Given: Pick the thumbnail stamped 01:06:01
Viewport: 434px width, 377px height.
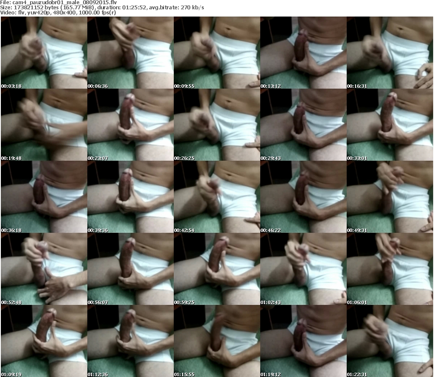Looking at the screenshot, I should [x=390, y=269].
